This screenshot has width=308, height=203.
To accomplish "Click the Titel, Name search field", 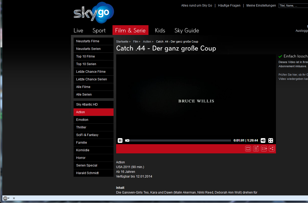I will tap(293, 6).
